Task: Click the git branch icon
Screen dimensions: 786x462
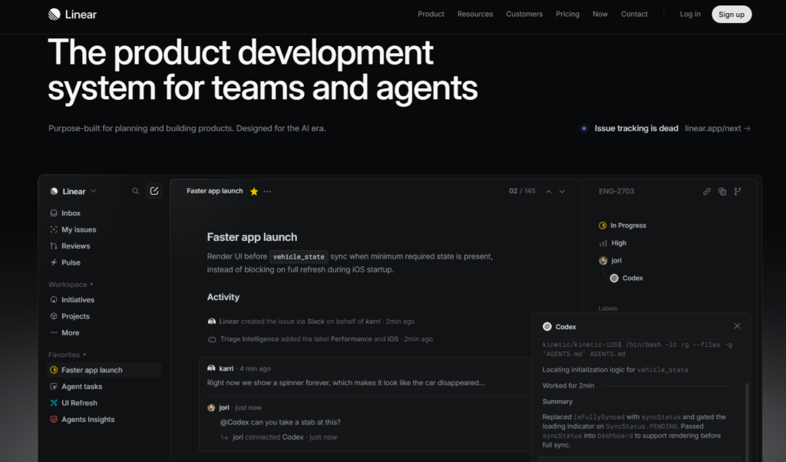Action: pos(738,191)
